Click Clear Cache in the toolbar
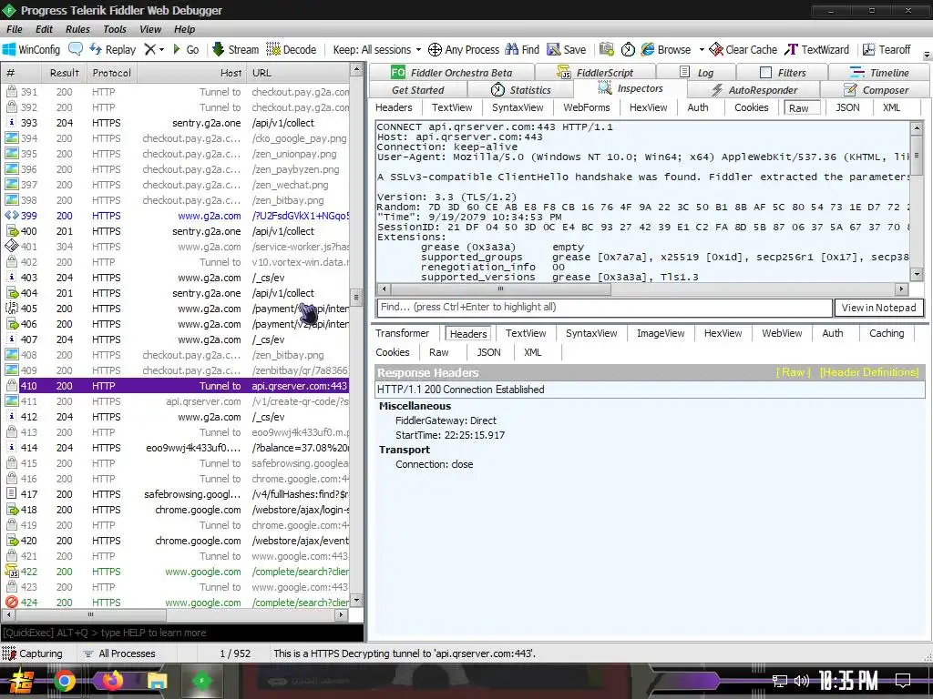The height and width of the screenshot is (699, 933). (743, 49)
